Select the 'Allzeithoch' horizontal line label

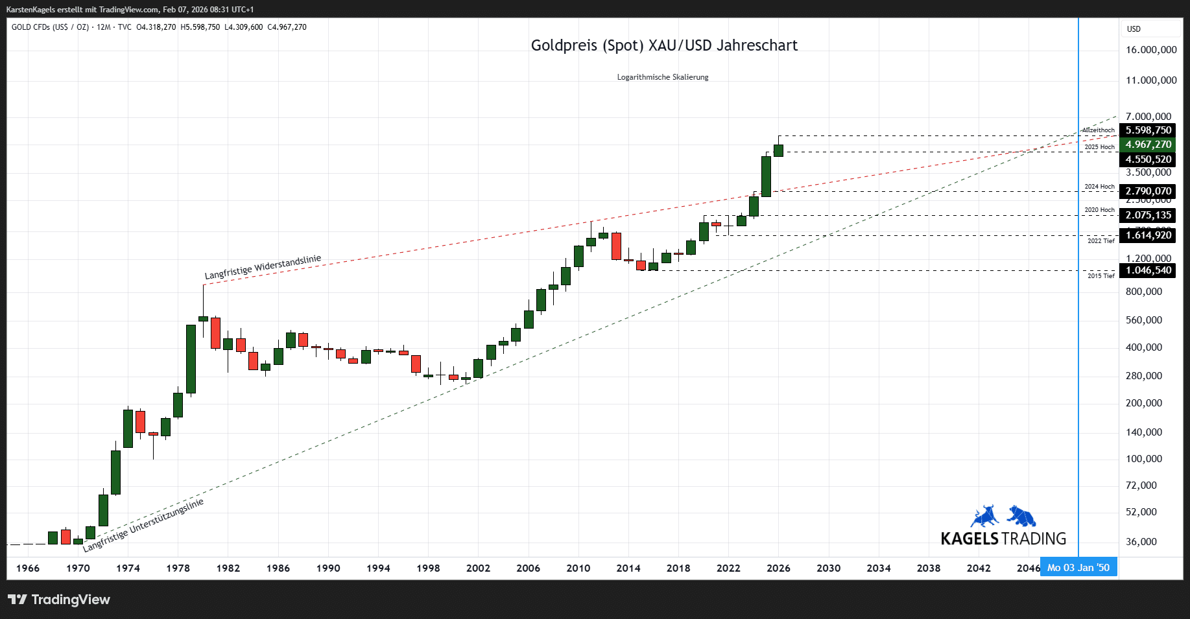tap(1098, 130)
